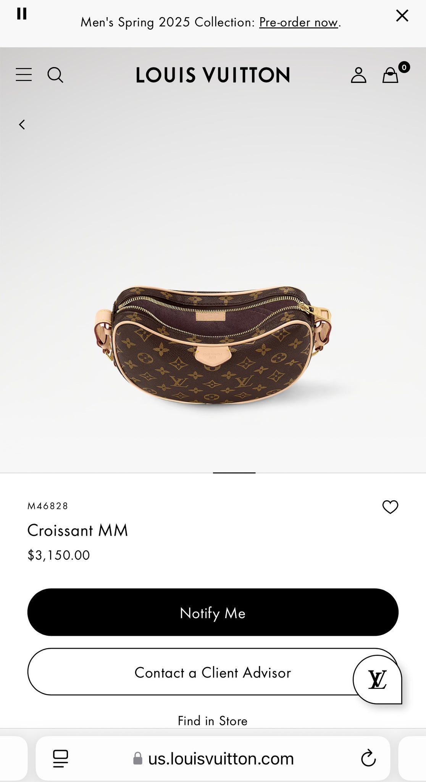The image size is (426, 782).
Task: Open the LV chat assistant bubble
Action: [x=377, y=679]
